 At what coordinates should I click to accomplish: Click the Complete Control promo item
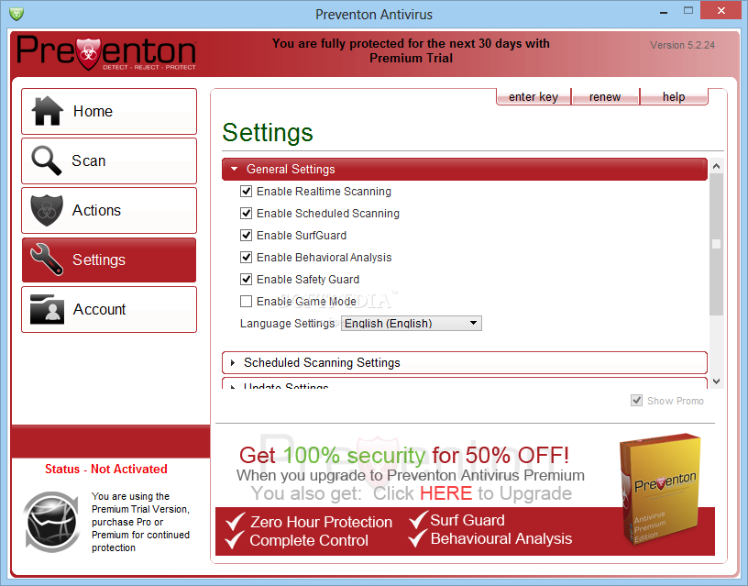pos(297,540)
